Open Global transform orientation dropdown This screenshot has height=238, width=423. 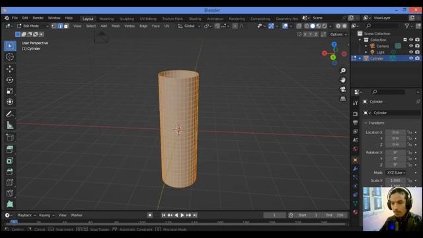[x=189, y=26]
